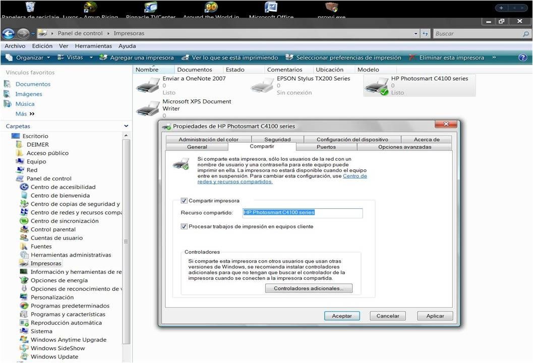
Task: Click the Música favorite link icon
Action: tap(8, 104)
